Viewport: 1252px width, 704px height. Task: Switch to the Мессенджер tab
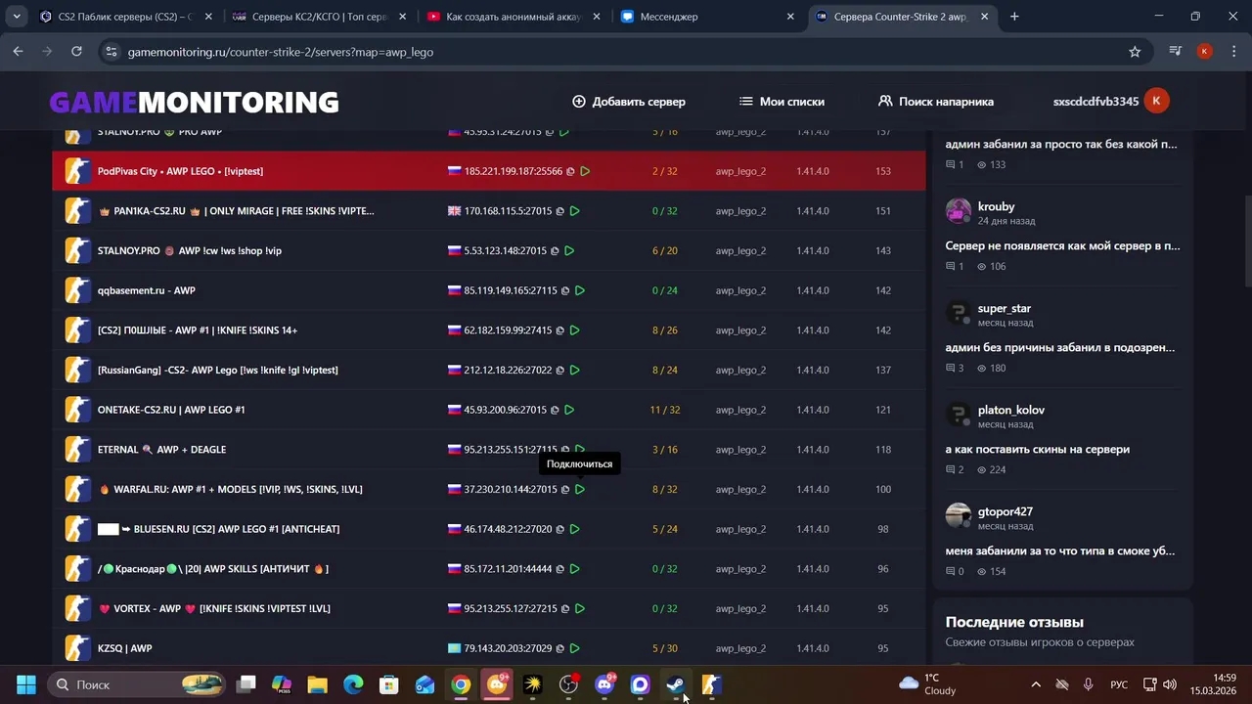click(x=707, y=17)
